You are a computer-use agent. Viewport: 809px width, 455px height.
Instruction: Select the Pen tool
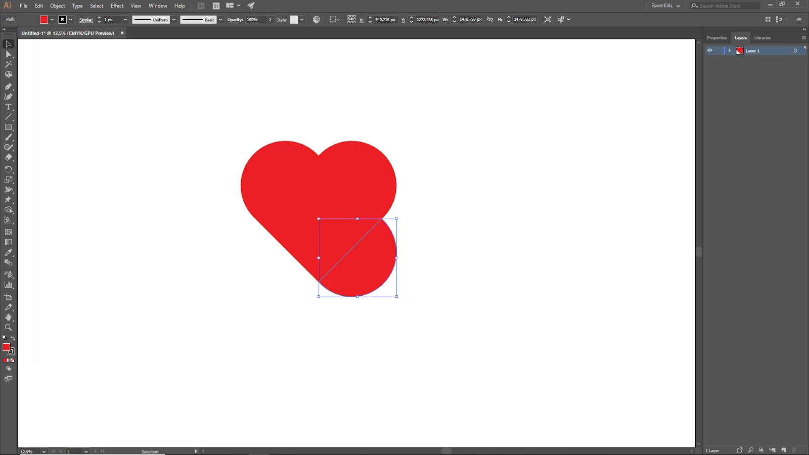click(x=8, y=86)
